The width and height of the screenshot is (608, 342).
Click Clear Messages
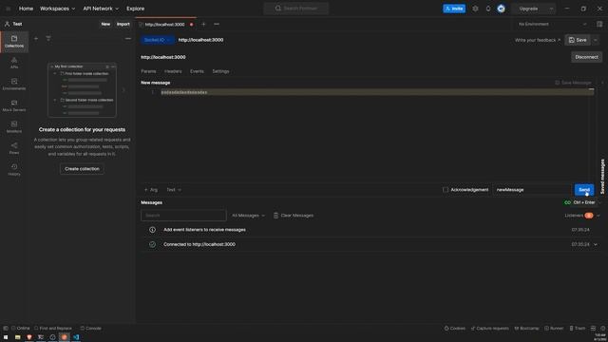(x=294, y=216)
